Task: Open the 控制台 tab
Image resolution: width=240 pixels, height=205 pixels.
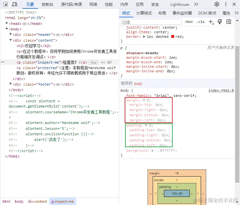Action: pyautogui.click(x=47, y=5)
